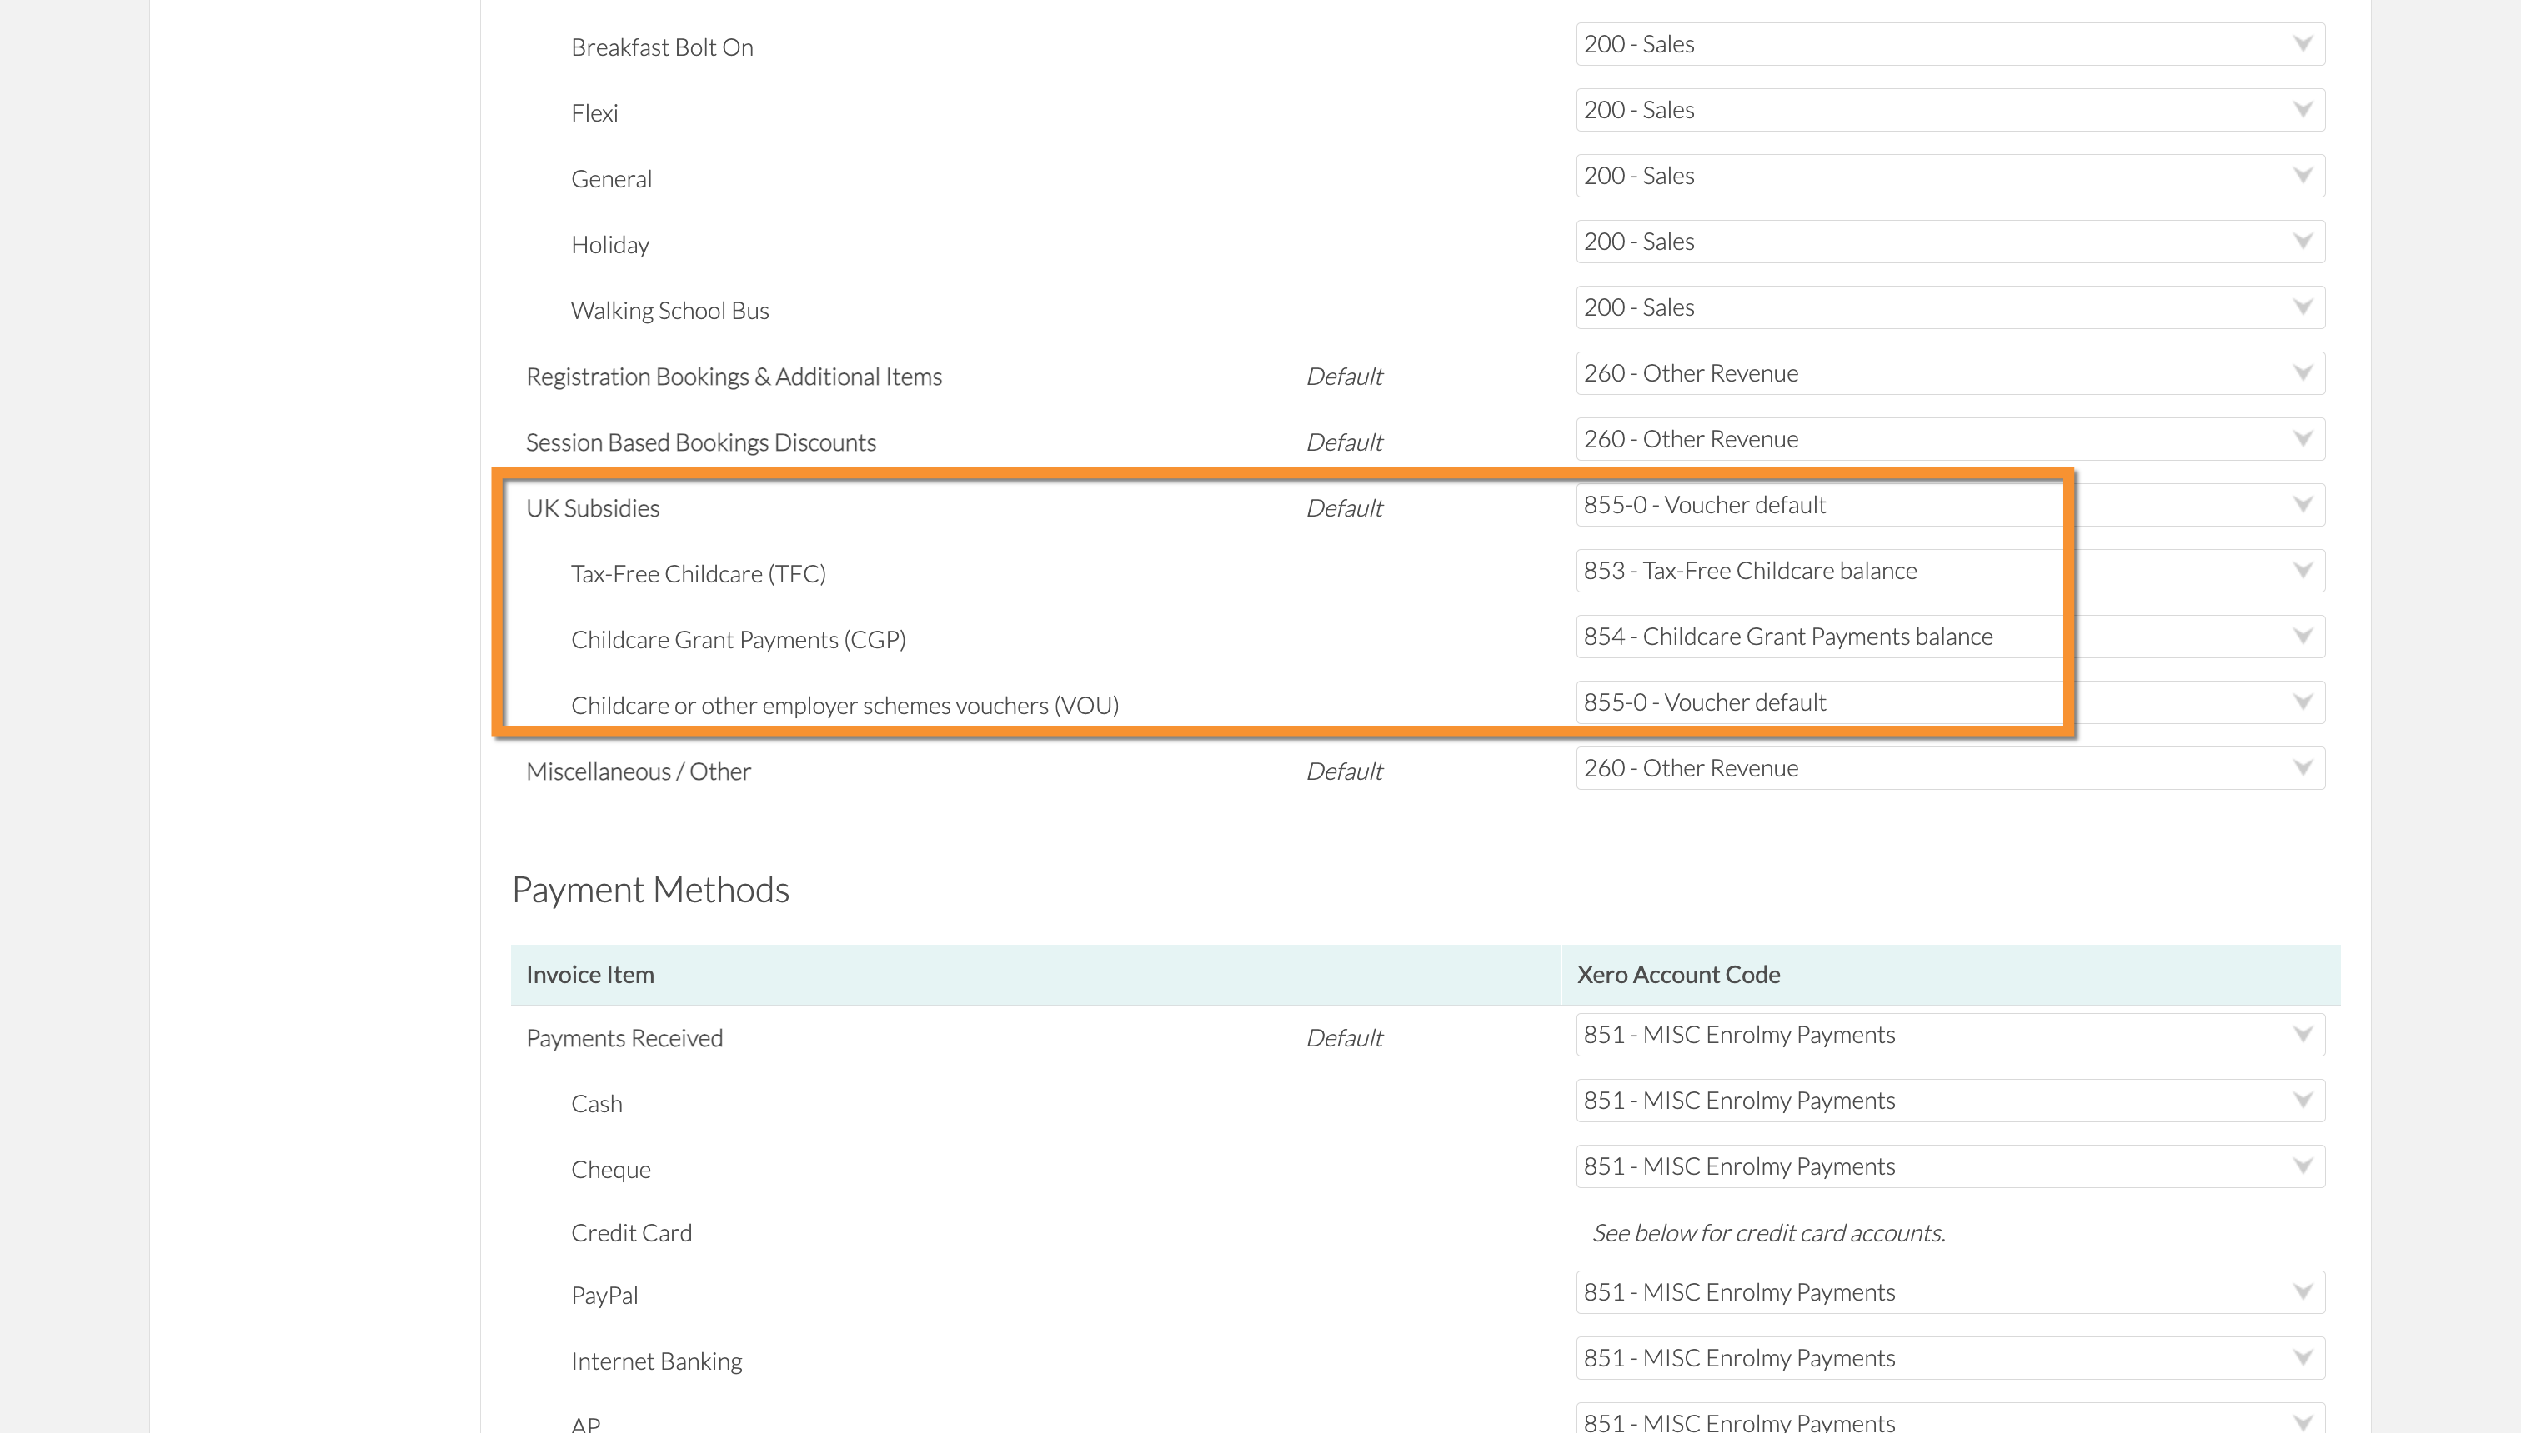The width and height of the screenshot is (2521, 1433).
Task: Click Registration Bookings & Additional Items label
Action: (x=734, y=377)
